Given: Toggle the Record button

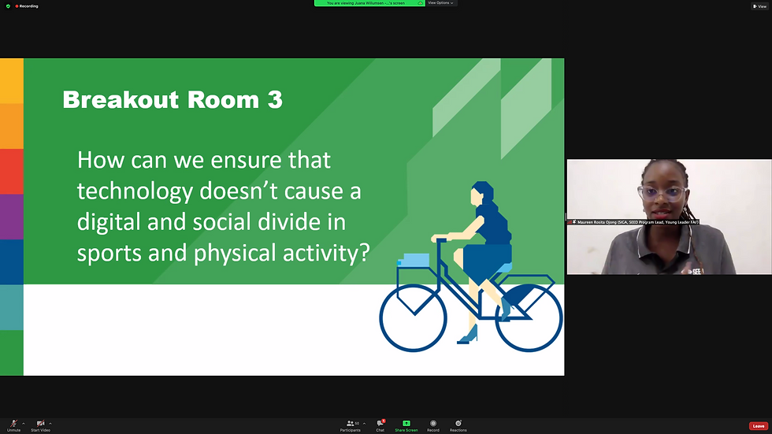Looking at the screenshot, I should coord(433,425).
